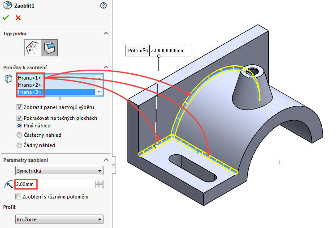Select Hrana<1> in the edge list

pyautogui.click(x=56, y=78)
